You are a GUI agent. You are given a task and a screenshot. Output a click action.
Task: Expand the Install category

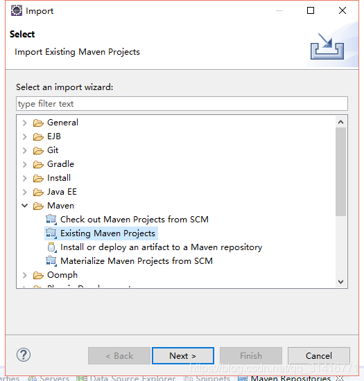(24, 178)
